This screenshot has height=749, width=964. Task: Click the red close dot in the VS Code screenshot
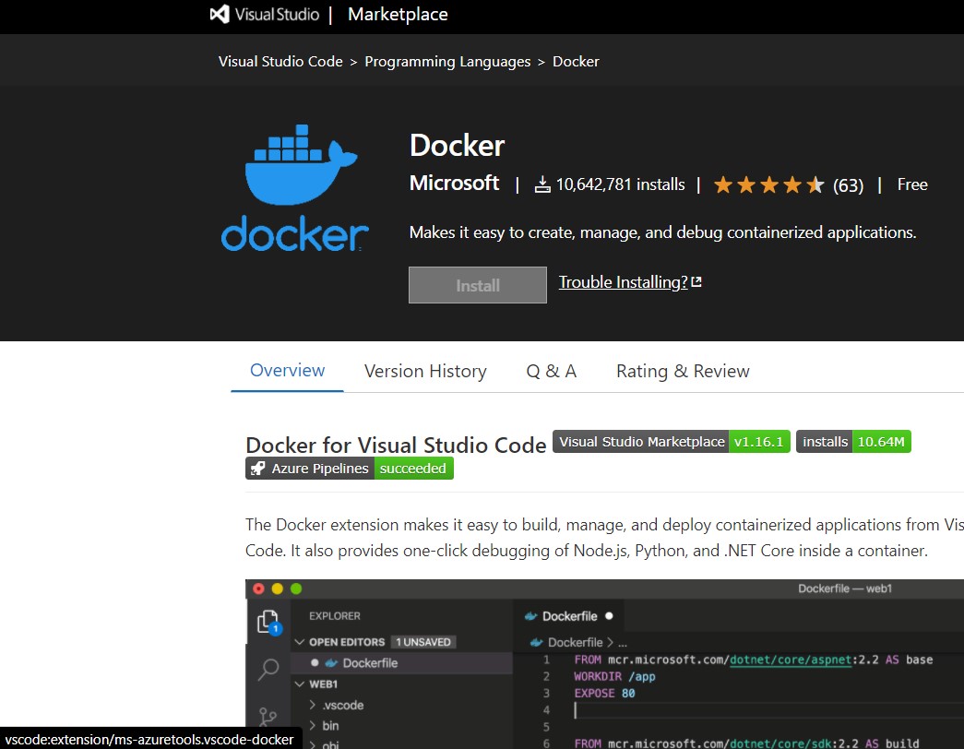tap(259, 588)
